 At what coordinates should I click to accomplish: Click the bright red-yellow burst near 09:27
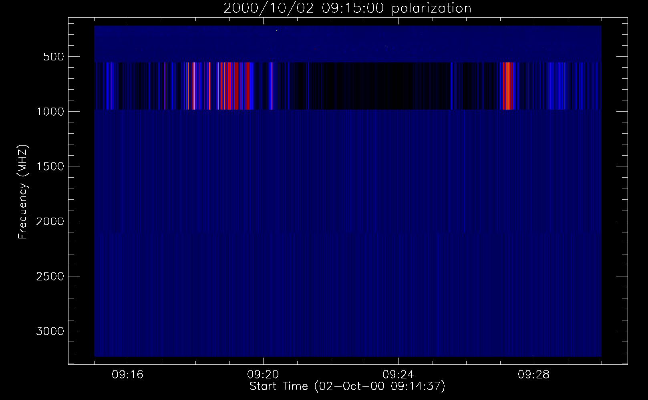[x=508, y=86]
